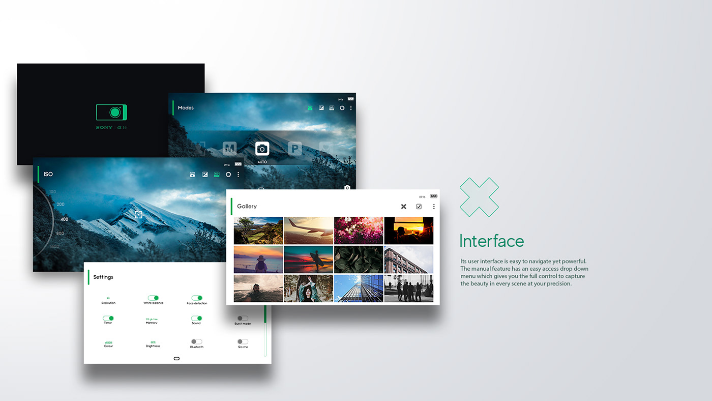Choose the Manual 'M' mode tile
This screenshot has height=401, width=712.
(230, 149)
